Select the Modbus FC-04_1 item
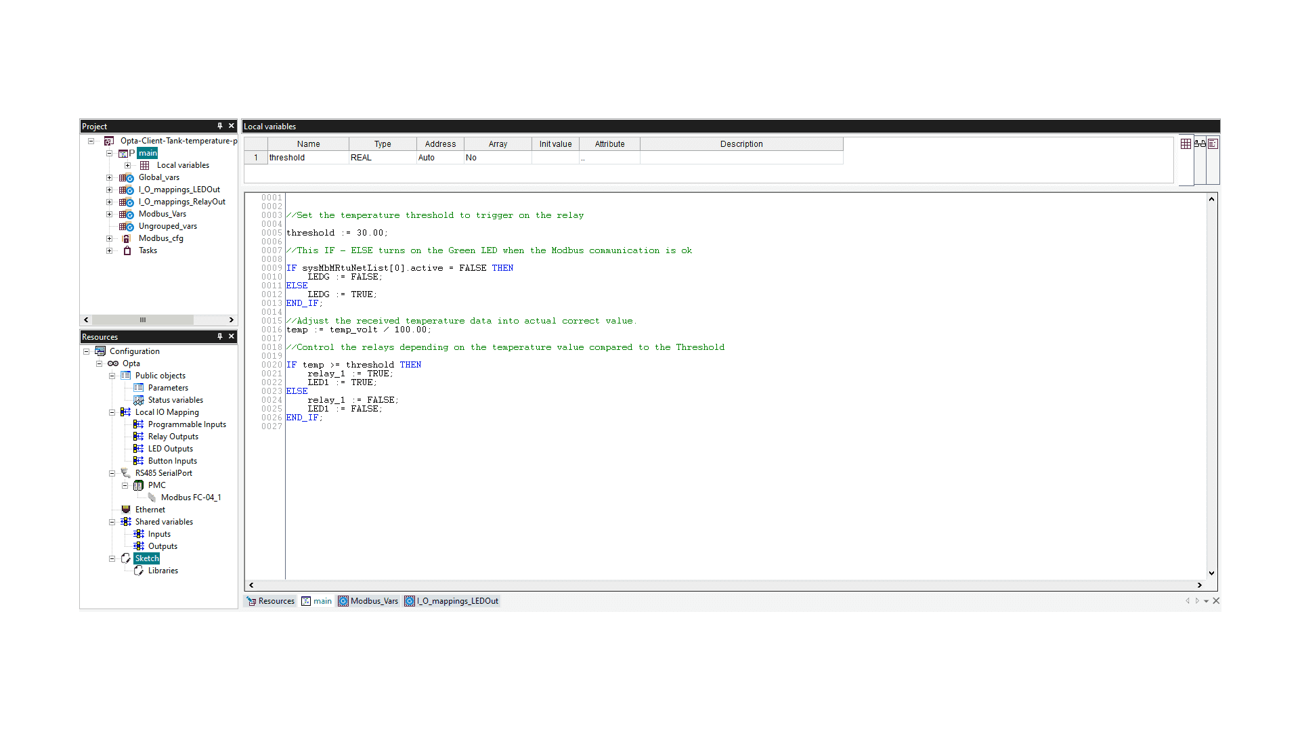This screenshot has width=1300, height=731. click(x=191, y=497)
